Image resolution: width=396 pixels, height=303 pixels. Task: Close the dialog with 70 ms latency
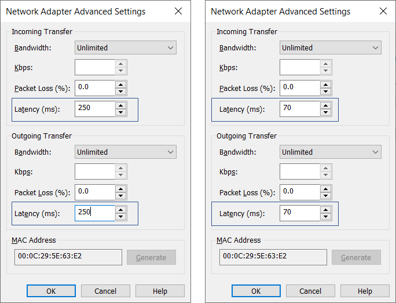(383, 12)
